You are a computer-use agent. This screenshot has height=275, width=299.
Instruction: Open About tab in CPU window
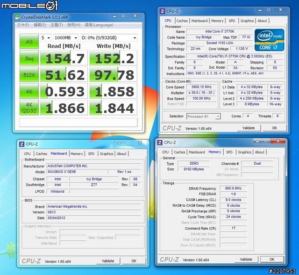click(x=263, y=21)
